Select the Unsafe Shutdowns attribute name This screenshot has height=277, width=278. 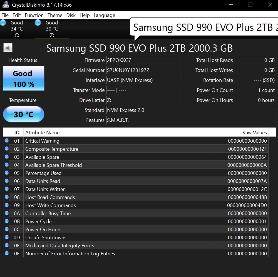pyautogui.click(x=46, y=238)
